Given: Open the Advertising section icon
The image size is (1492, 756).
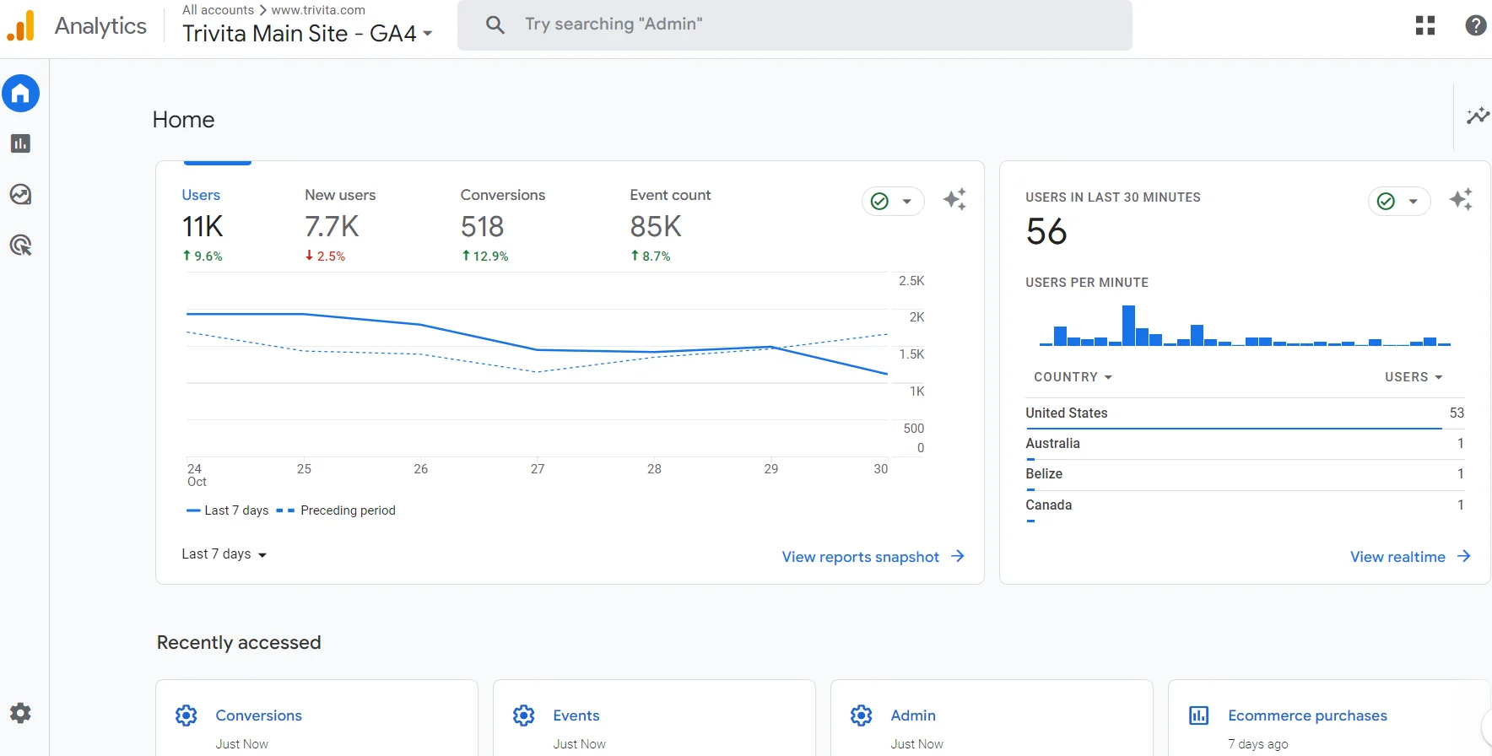Looking at the screenshot, I should [x=20, y=246].
